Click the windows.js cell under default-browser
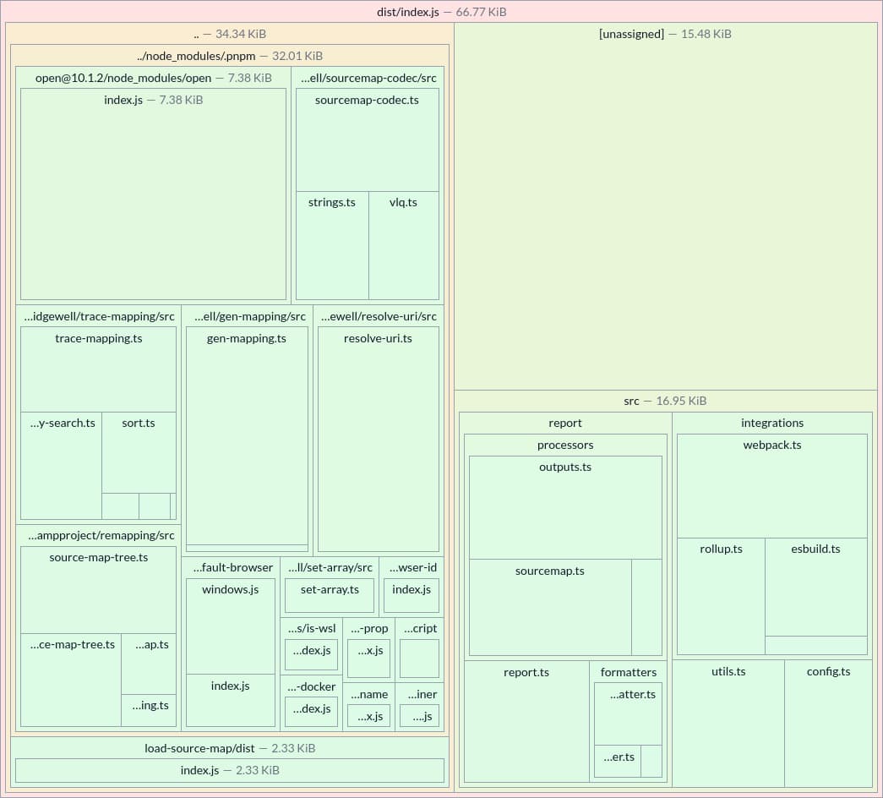 coord(230,626)
